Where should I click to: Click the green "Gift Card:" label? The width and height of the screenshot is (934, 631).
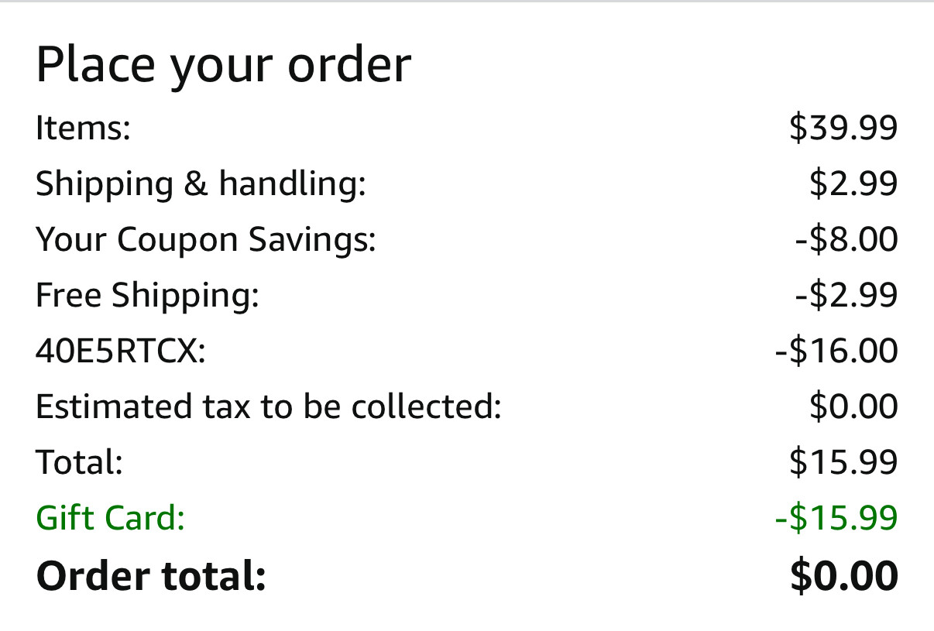[110, 518]
